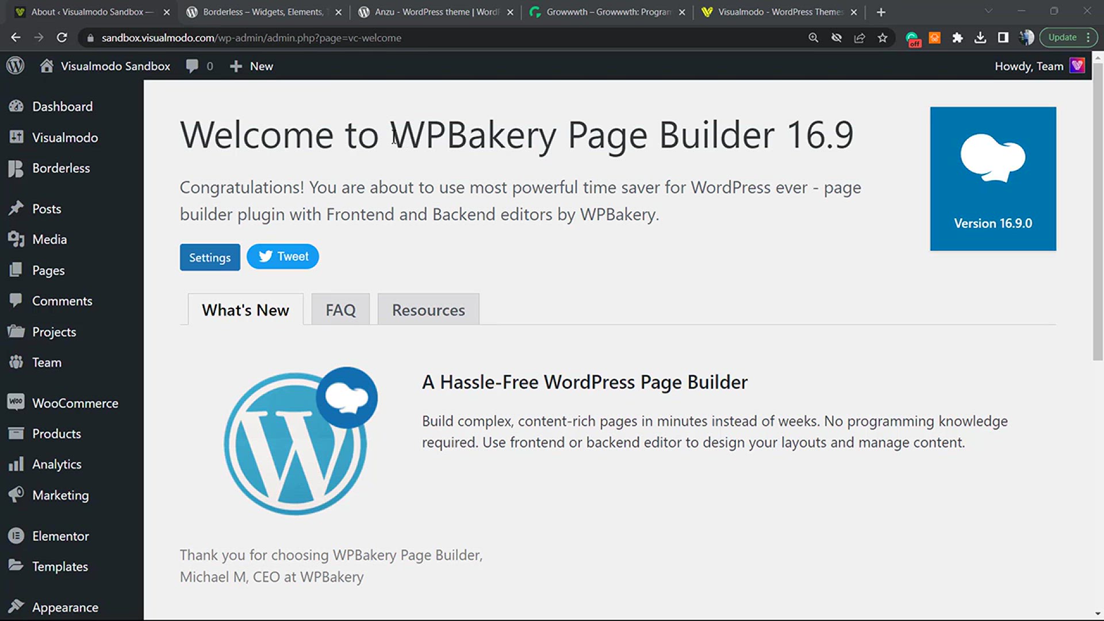This screenshot has width=1104, height=621.
Task: Click the Media library icon in sidebar
Action: [16, 239]
